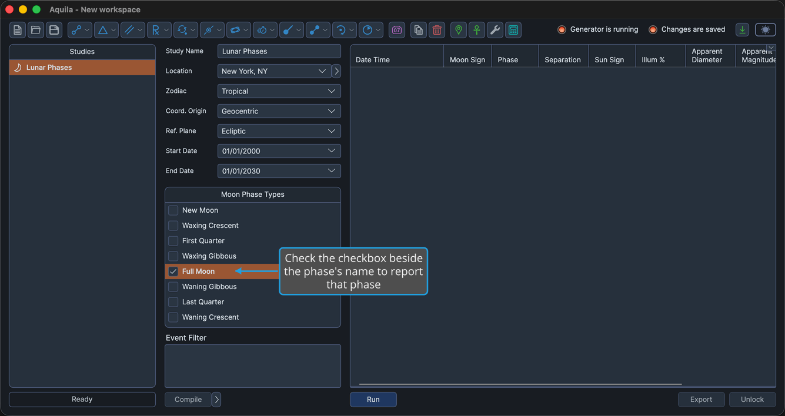Click the parallel lines toolbar tool
785x416 pixels.
point(133,30)
